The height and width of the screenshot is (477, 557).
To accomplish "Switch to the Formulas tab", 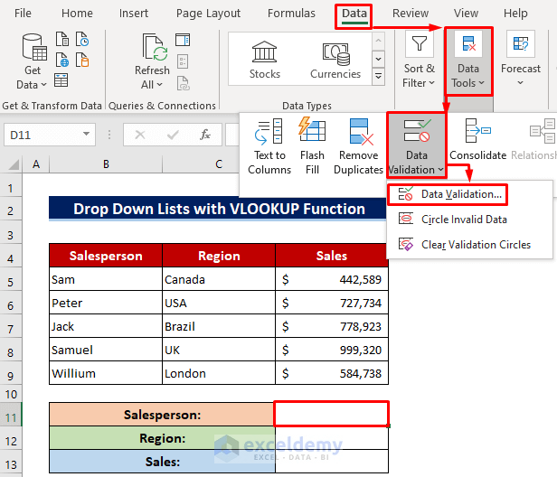I will coord(291,14).
